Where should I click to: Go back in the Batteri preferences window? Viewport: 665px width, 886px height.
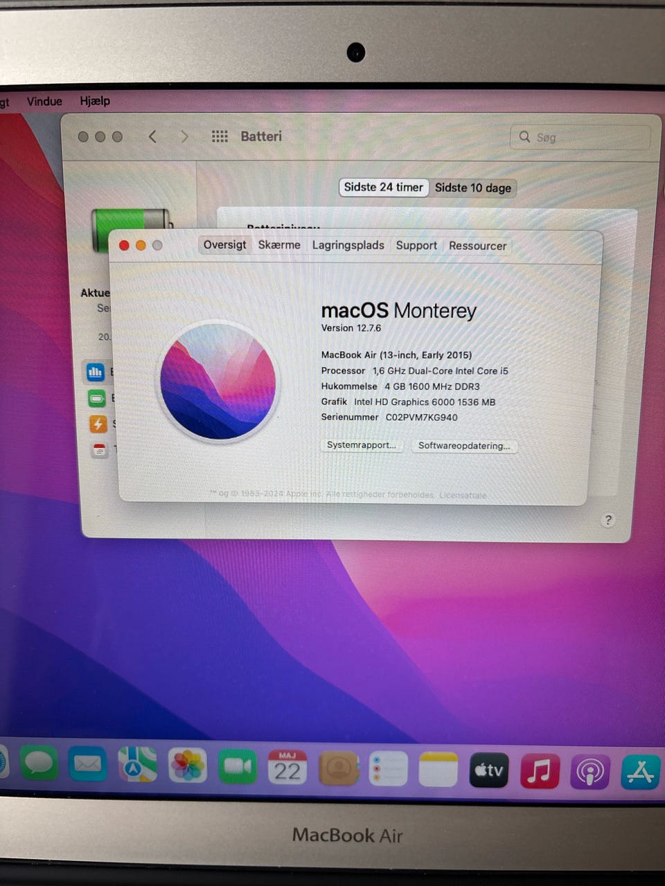click(152, 136)
